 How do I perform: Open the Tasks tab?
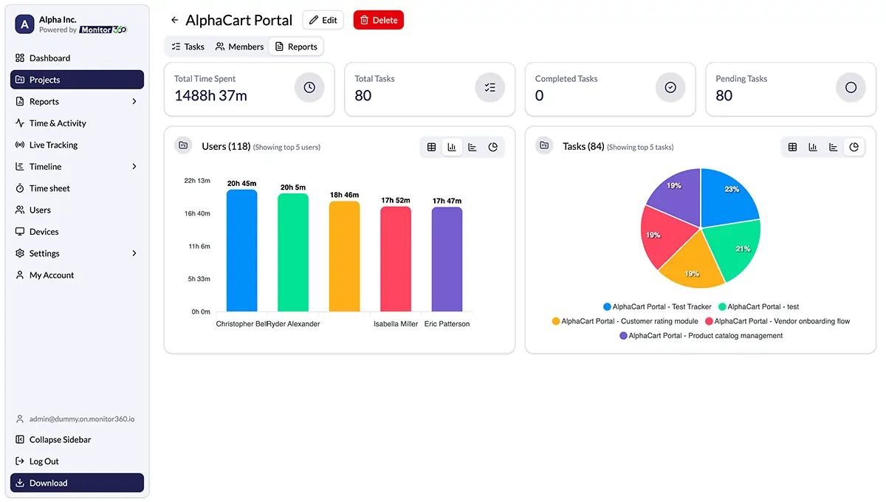click(x=187, y=46)
